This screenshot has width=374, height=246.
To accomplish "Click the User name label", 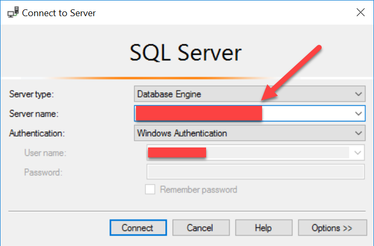I will (x=45, y=153).
